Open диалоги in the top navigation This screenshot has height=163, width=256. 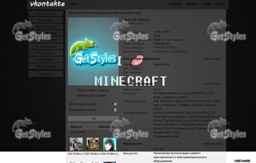tap(192, 4)
